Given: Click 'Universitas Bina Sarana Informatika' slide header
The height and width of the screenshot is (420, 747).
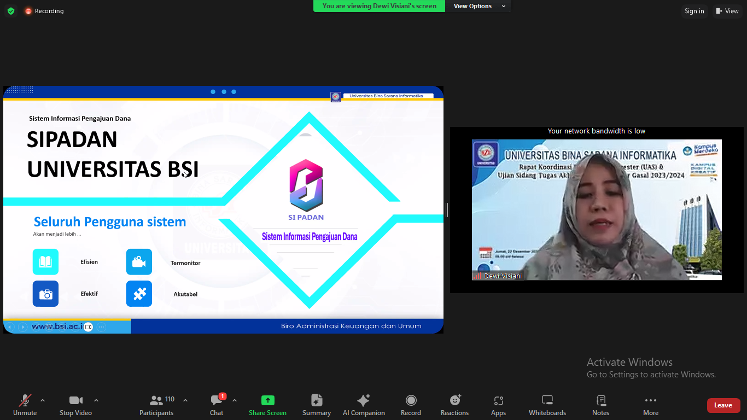Looking at the screenshot, I should click(386, 96).
